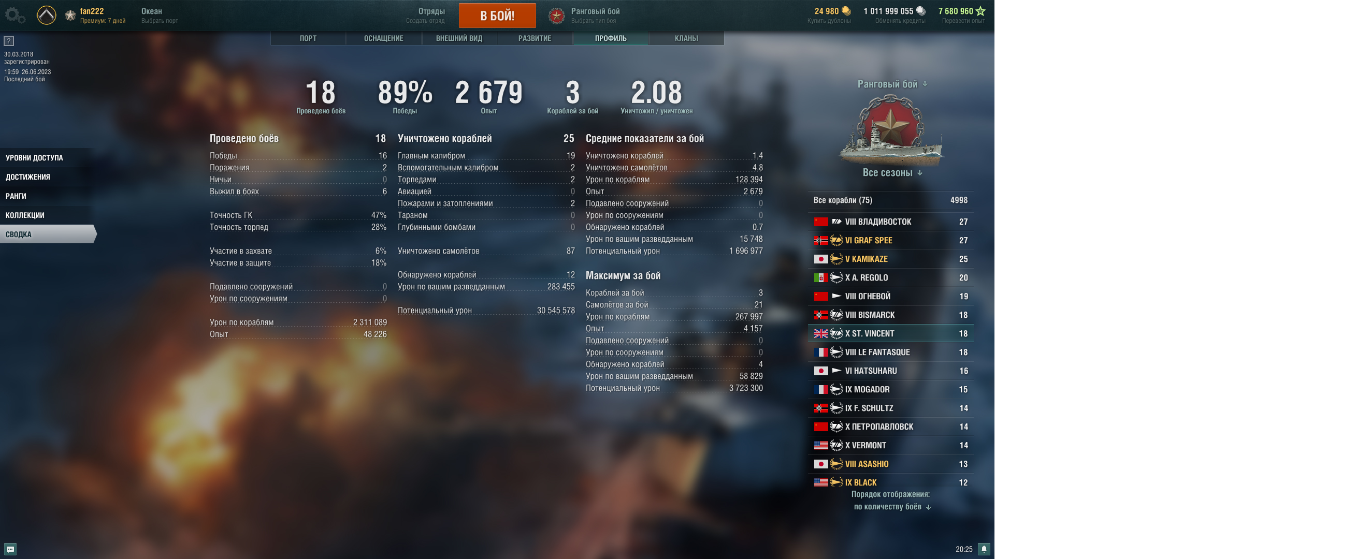The width and height of the screenshot is (1356, 559).
Task: Open the chat icon at bottom left
Action: pyautogui.click(x=10, y=549)
